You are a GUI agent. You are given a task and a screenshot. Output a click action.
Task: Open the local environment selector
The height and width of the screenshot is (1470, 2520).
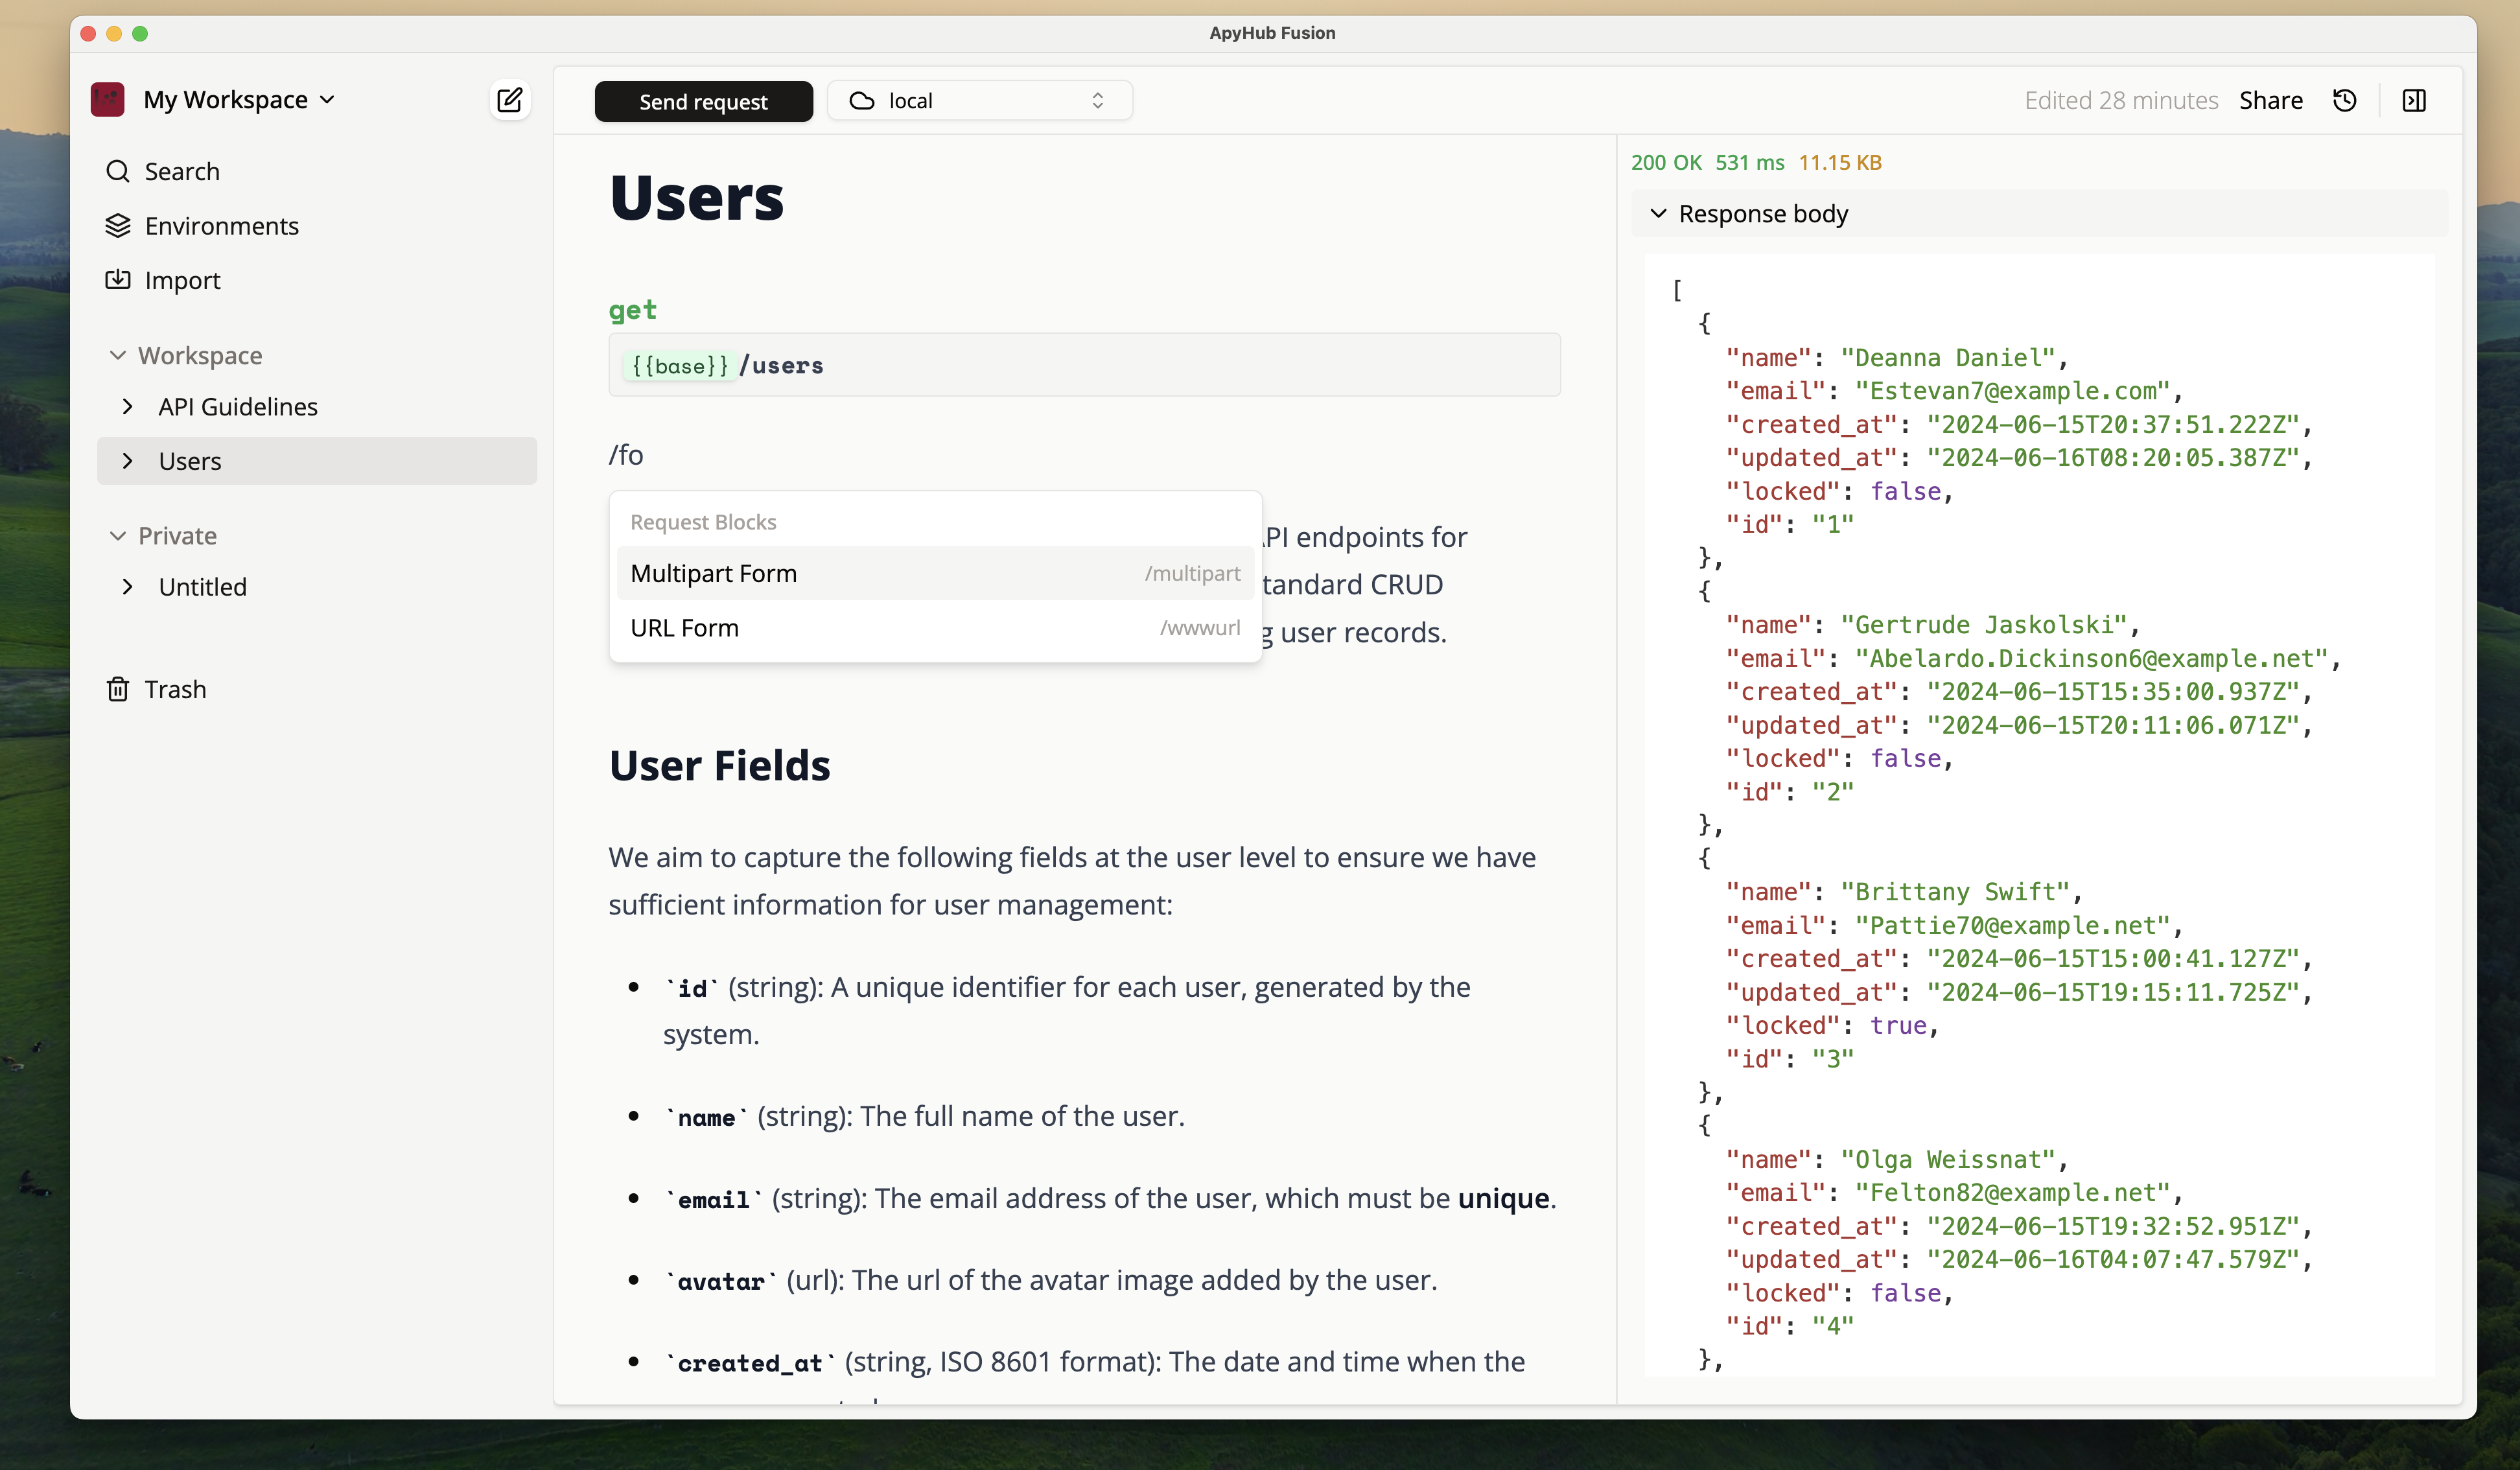(980, 101)
